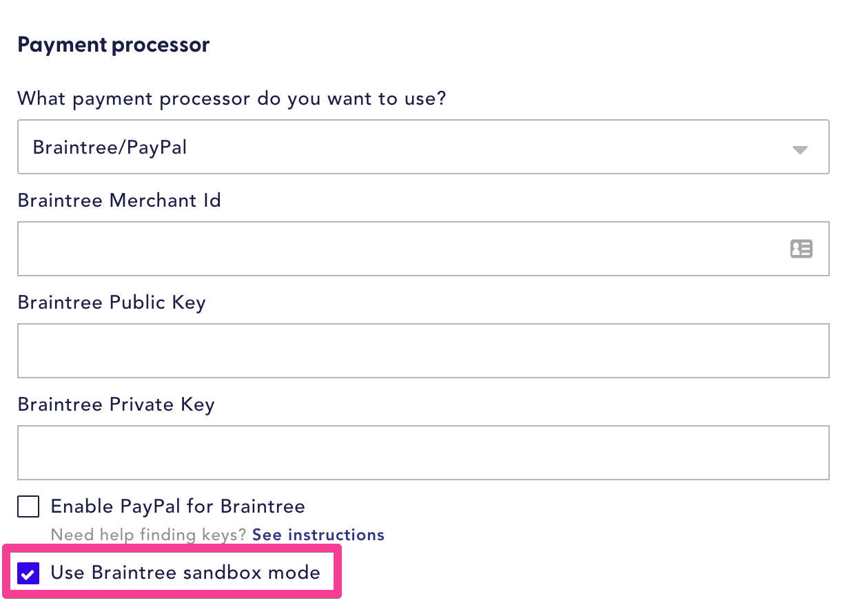This screenshot has width=847, height=605.
Task: Click the See instructions help text
Action: tap(318, 535)
